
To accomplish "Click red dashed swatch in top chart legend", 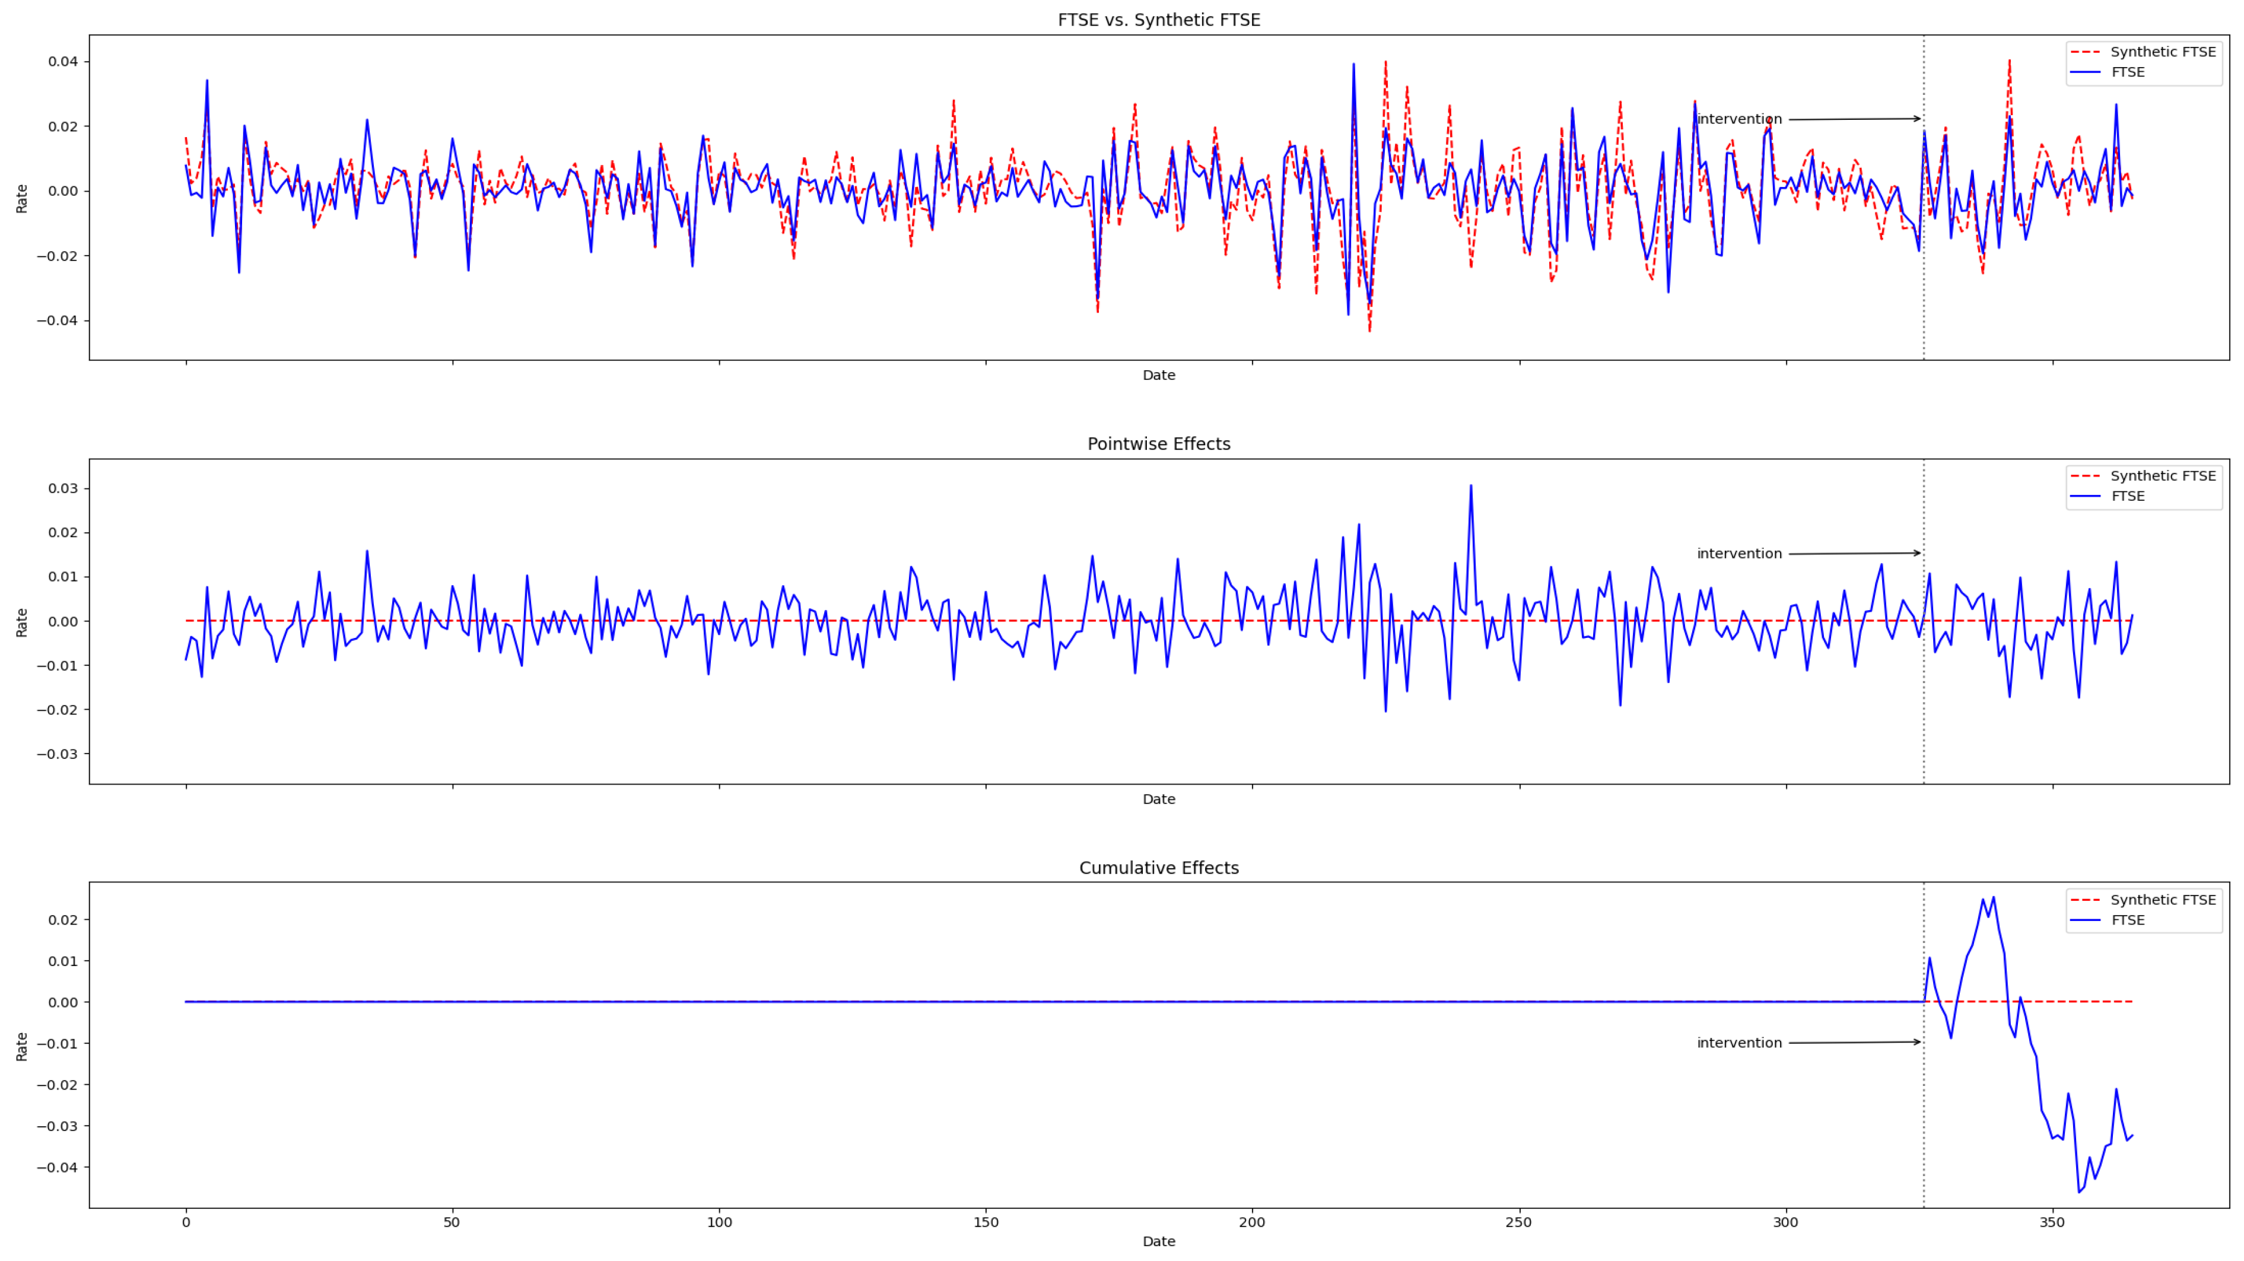I will tap(2086, 52).
